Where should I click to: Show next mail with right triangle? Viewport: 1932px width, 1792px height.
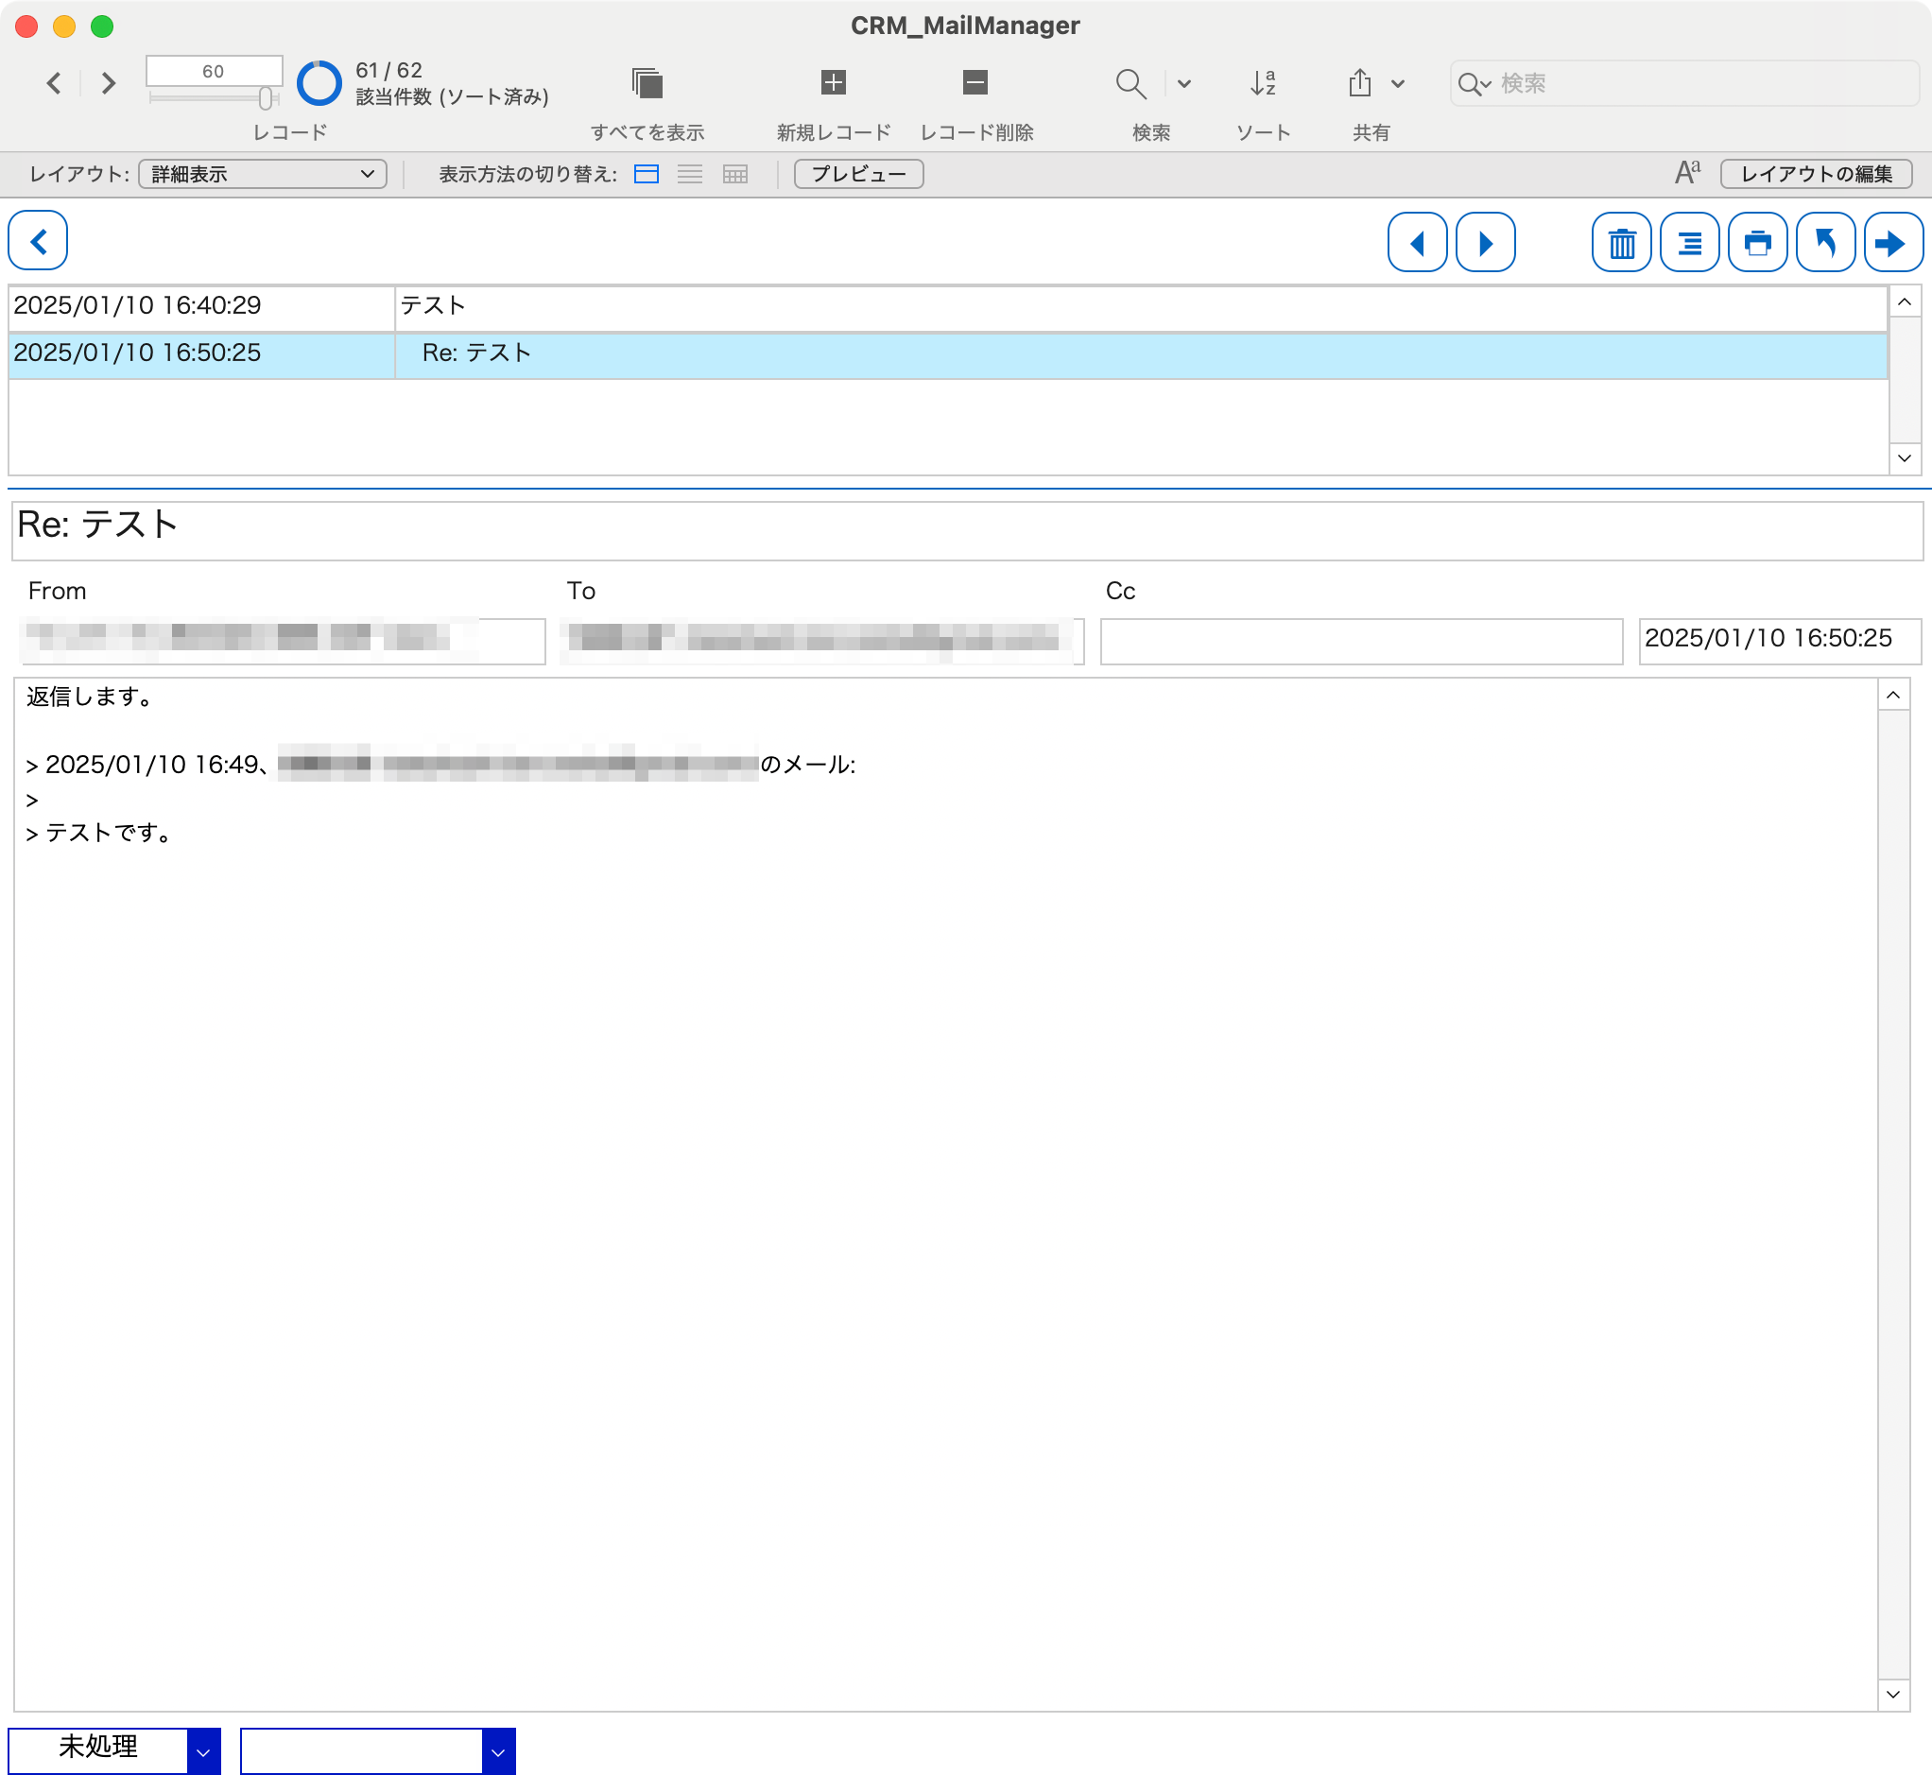click(1485, 242)
